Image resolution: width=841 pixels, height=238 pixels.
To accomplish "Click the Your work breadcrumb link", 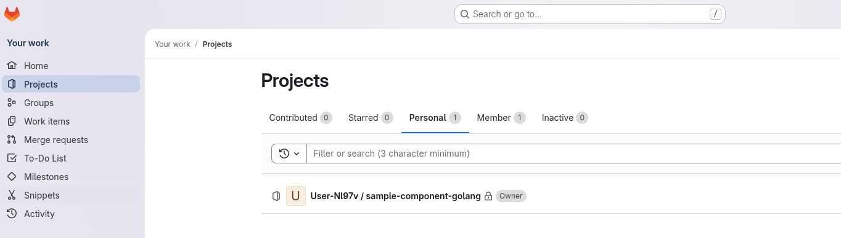I will (x=173, y=44).
